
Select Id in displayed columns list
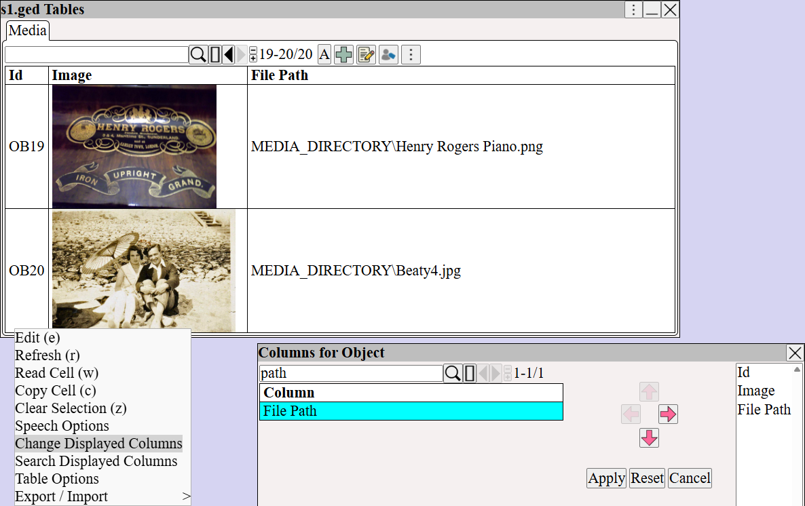coord(744,372)
